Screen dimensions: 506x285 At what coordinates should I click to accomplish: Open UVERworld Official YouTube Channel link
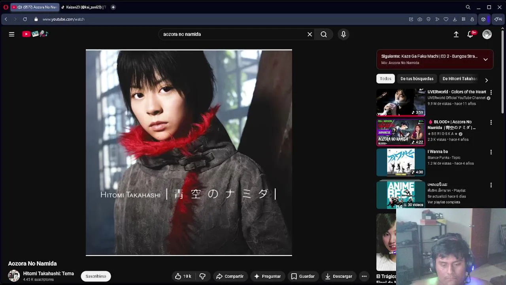tap(456, 98)
